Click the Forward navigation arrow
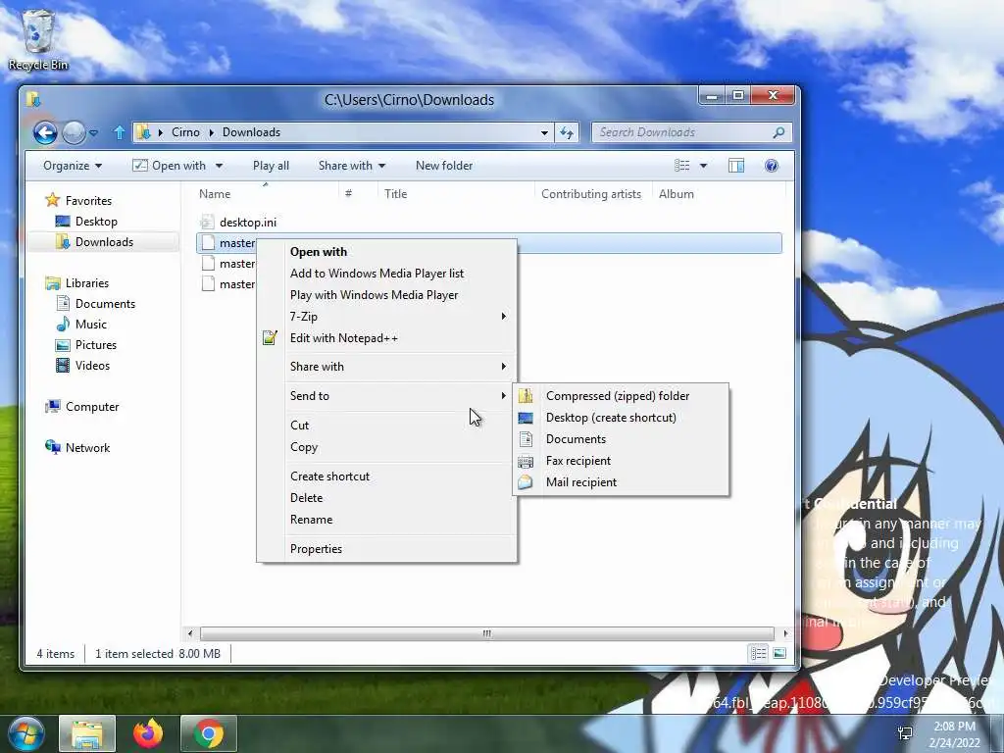The height and width of the screenshot is (753, 1004). [74, 132]
